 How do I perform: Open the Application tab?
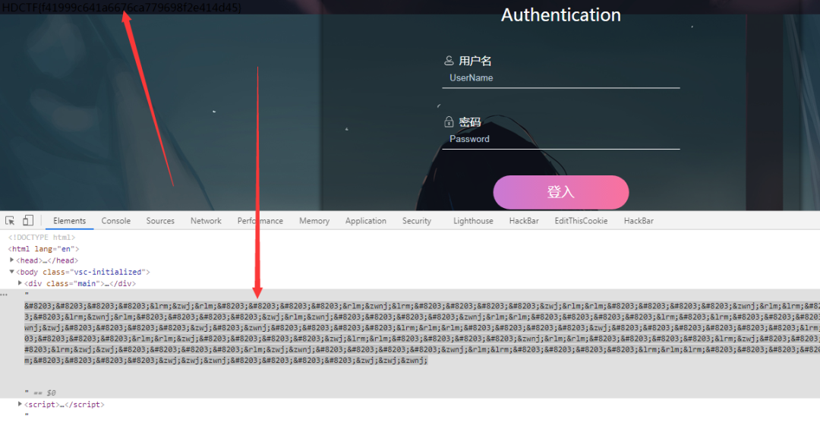click(365, 221)
